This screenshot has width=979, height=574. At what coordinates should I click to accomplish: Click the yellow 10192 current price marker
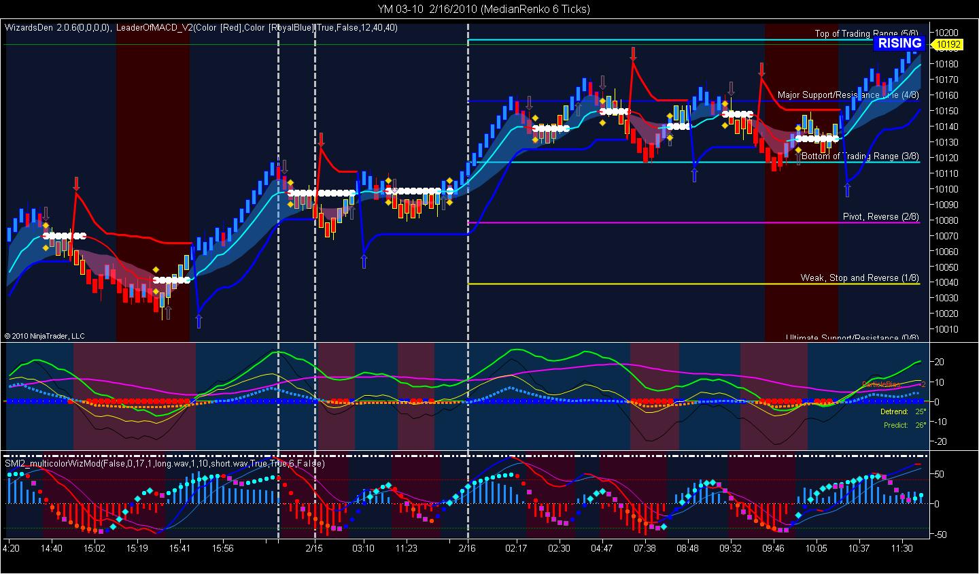tap(948, 45)
